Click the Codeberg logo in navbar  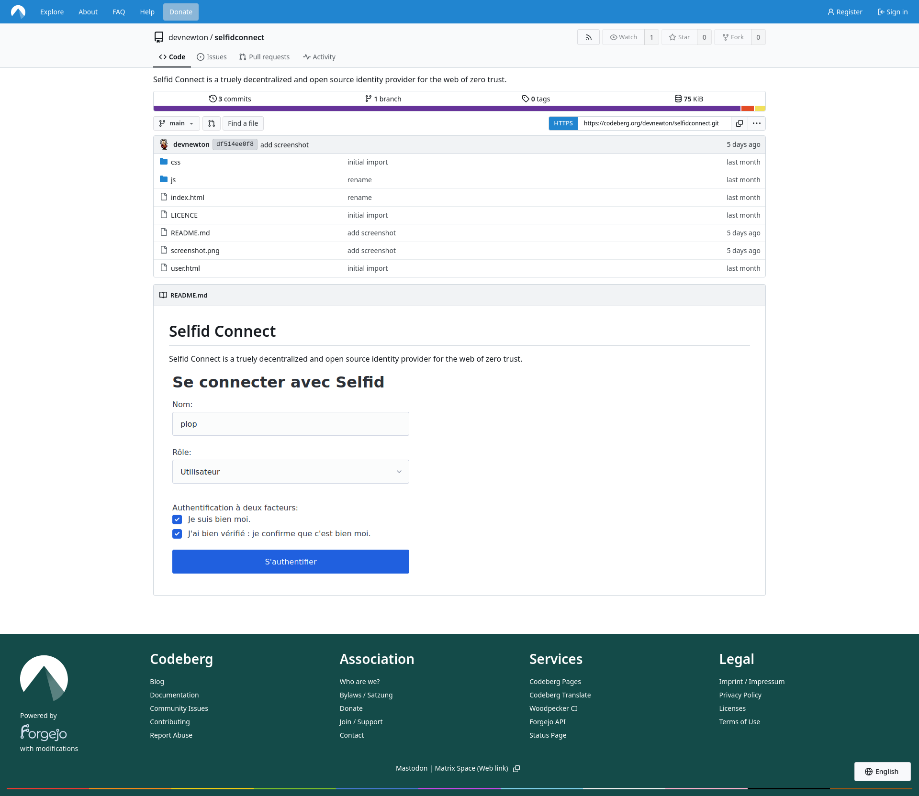pos(18,11)
